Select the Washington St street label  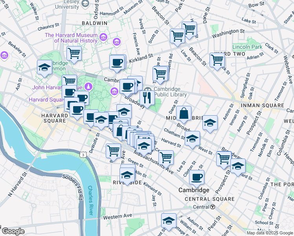(x=228, y=33)
